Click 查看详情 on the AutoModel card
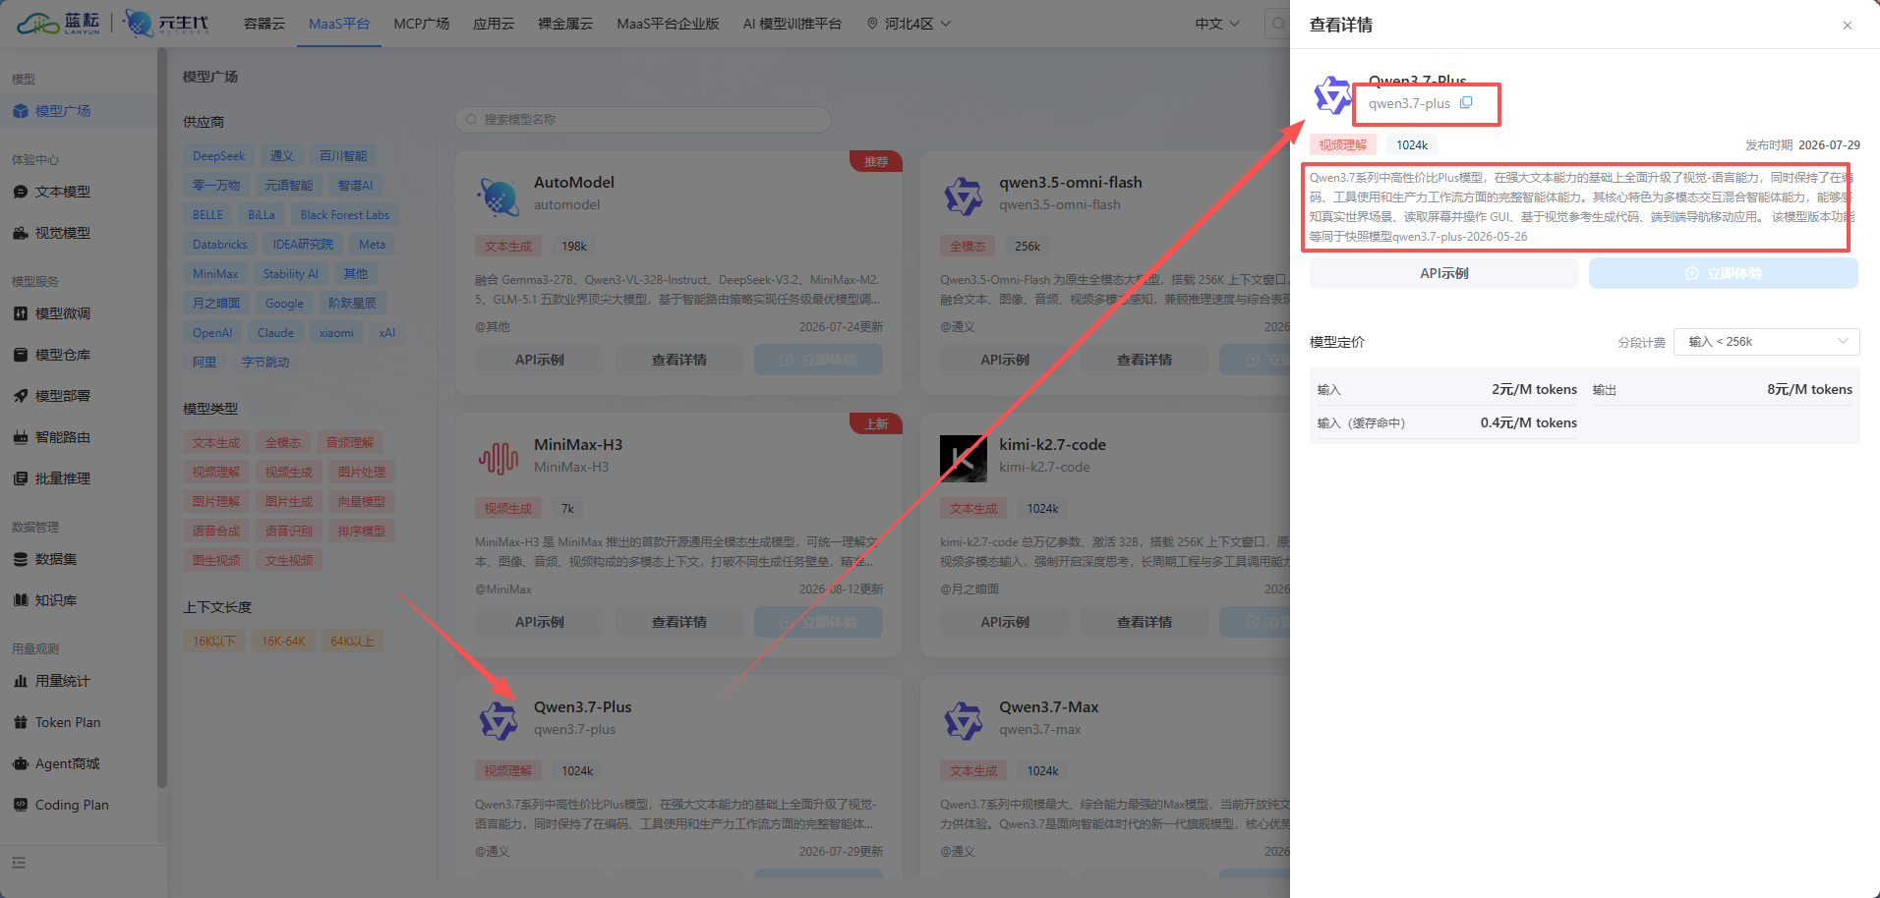This screenshot has width=1880, height=898. (679, 360)
